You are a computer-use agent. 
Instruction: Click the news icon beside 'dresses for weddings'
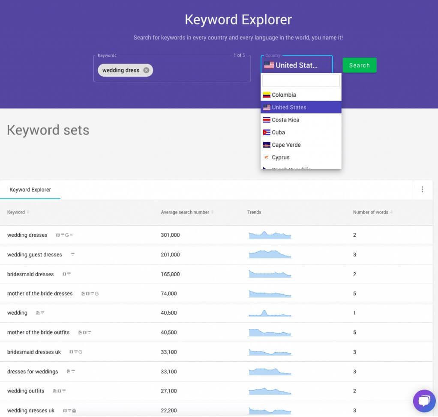click(x=69, y=372)
